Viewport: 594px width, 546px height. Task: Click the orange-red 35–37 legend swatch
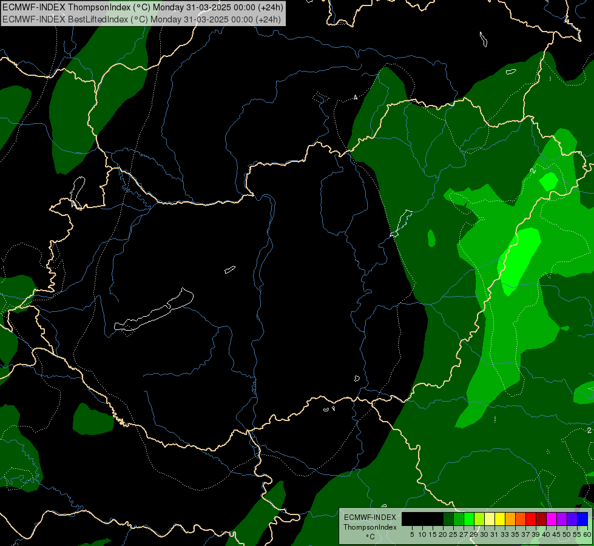pos(521,519)
